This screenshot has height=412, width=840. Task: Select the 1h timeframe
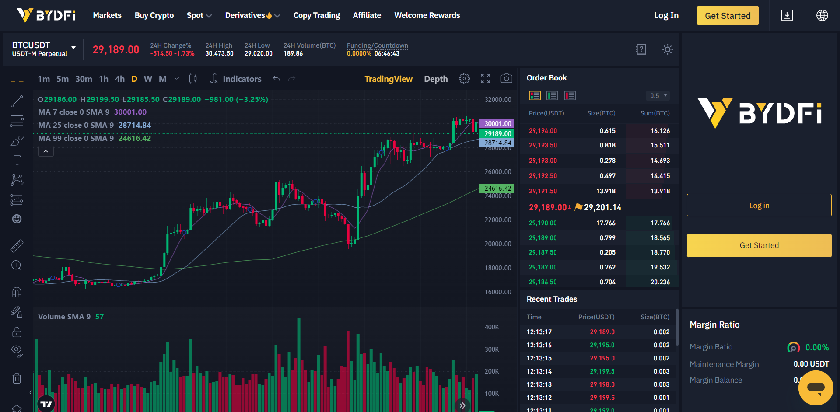(x=104, y=79)
